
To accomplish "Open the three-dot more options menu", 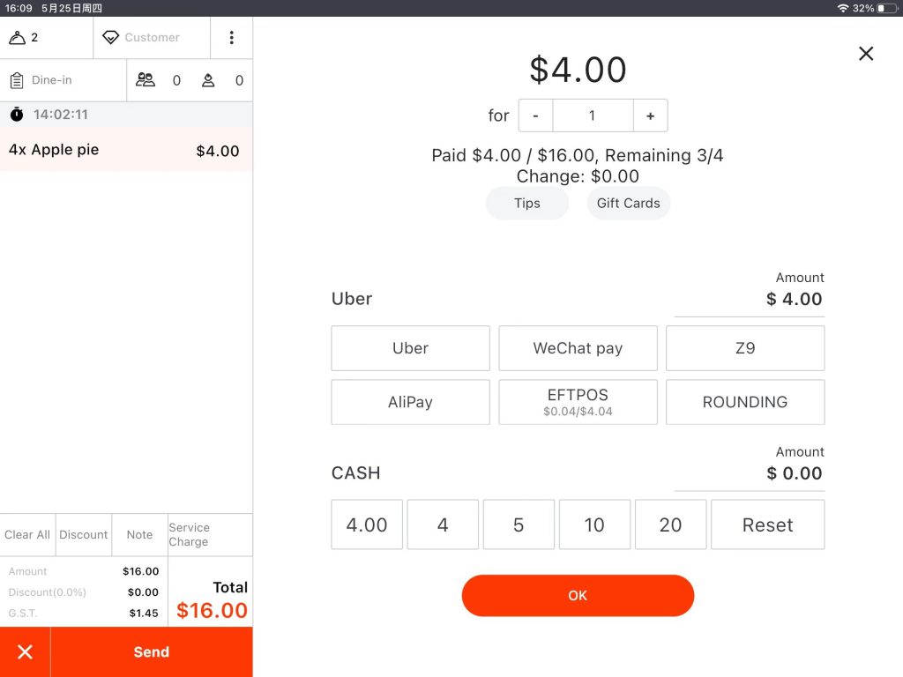I will (232, 37).
